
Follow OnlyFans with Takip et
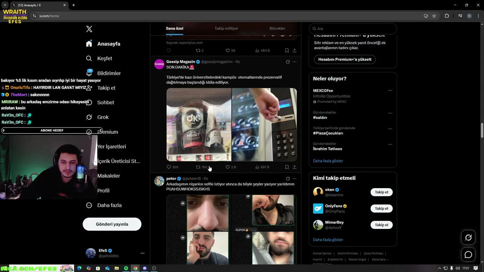tap(382, 209)
